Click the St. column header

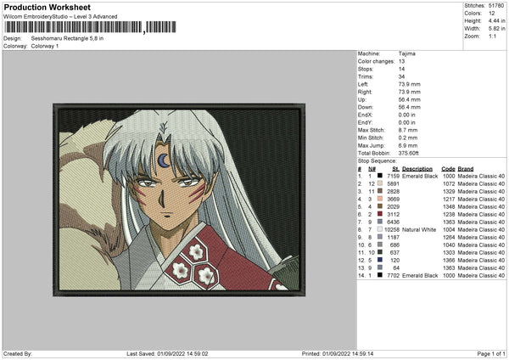pos(395,169)
